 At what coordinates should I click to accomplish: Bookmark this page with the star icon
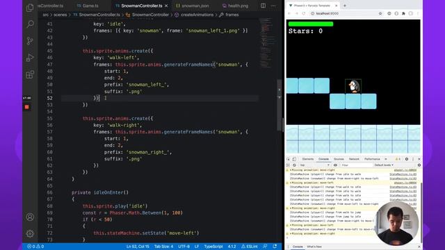(x=380, y=13)
